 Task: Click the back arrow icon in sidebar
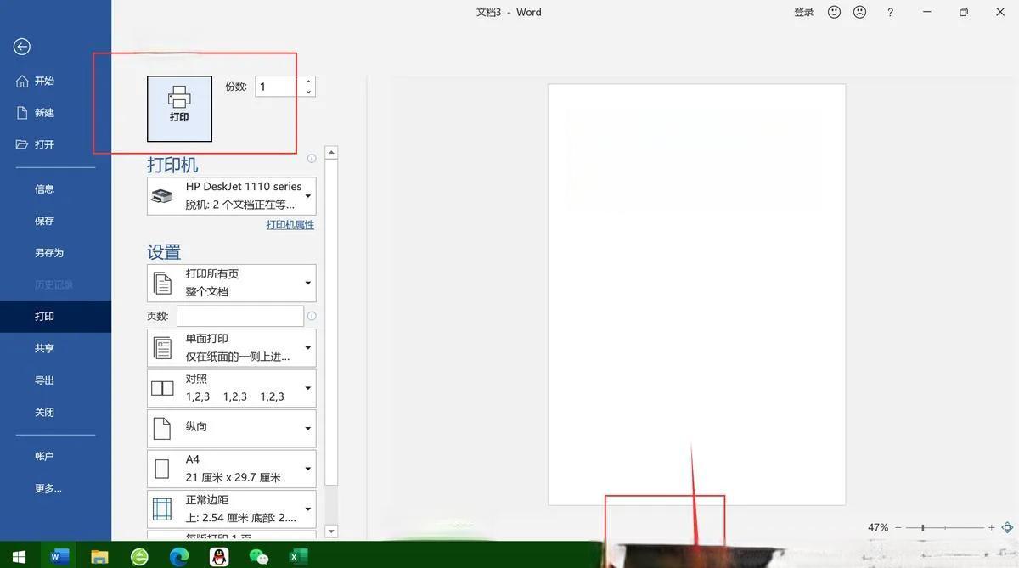point(22,47)
